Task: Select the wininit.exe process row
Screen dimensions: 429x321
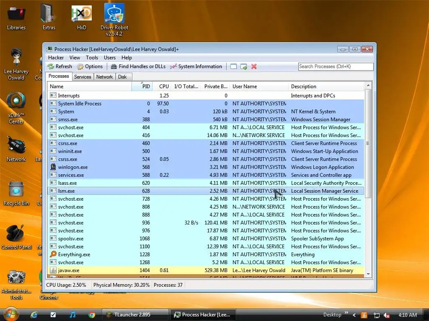Action: (x=206, y=151)
